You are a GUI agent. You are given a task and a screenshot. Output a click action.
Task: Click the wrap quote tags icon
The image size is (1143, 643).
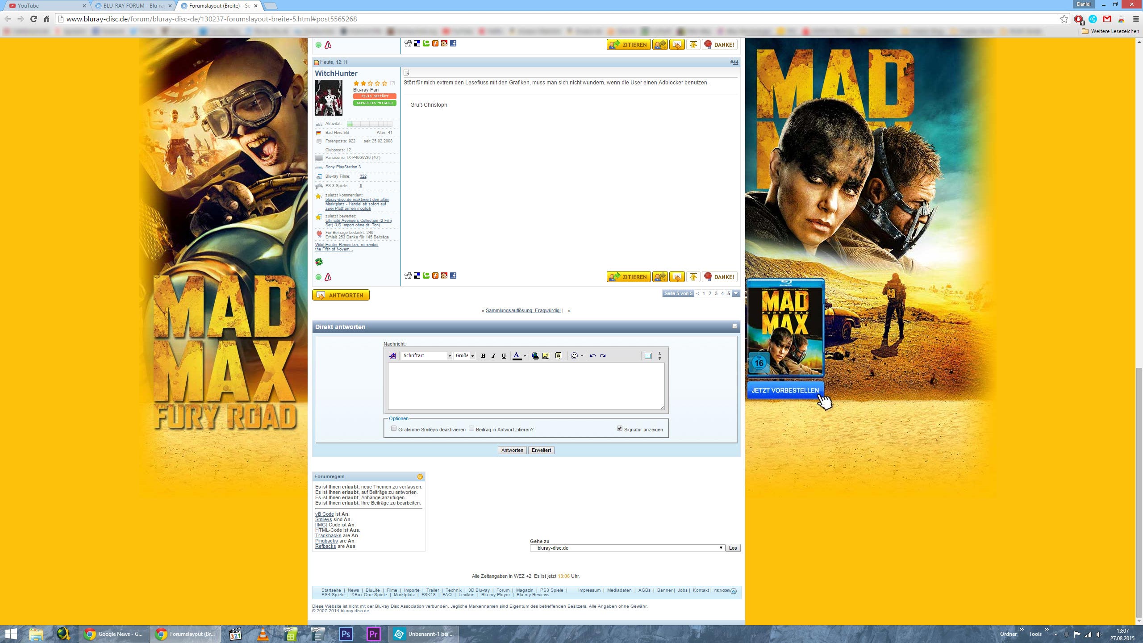(x=558, y=356)
